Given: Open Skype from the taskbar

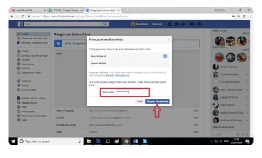Looking at the screenshot, I should click(145, 141).
